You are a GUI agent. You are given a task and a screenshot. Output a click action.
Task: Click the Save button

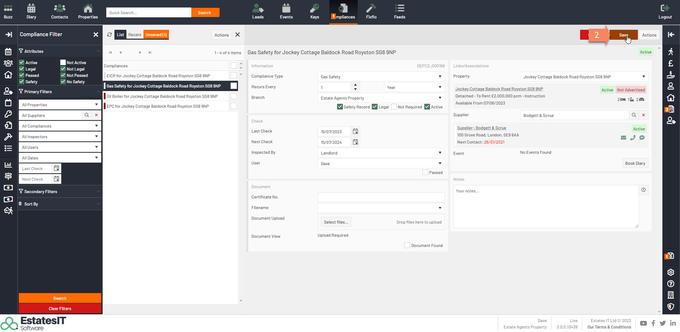coord(623,35)
